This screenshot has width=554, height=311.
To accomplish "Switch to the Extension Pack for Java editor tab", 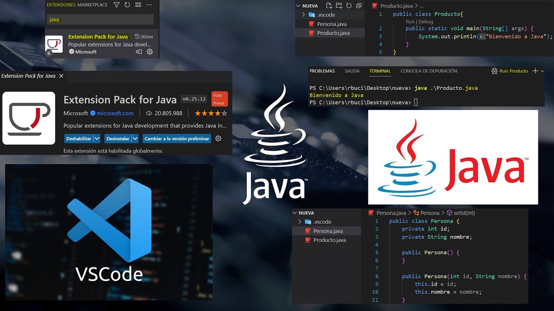I will (x=29, y=76).
